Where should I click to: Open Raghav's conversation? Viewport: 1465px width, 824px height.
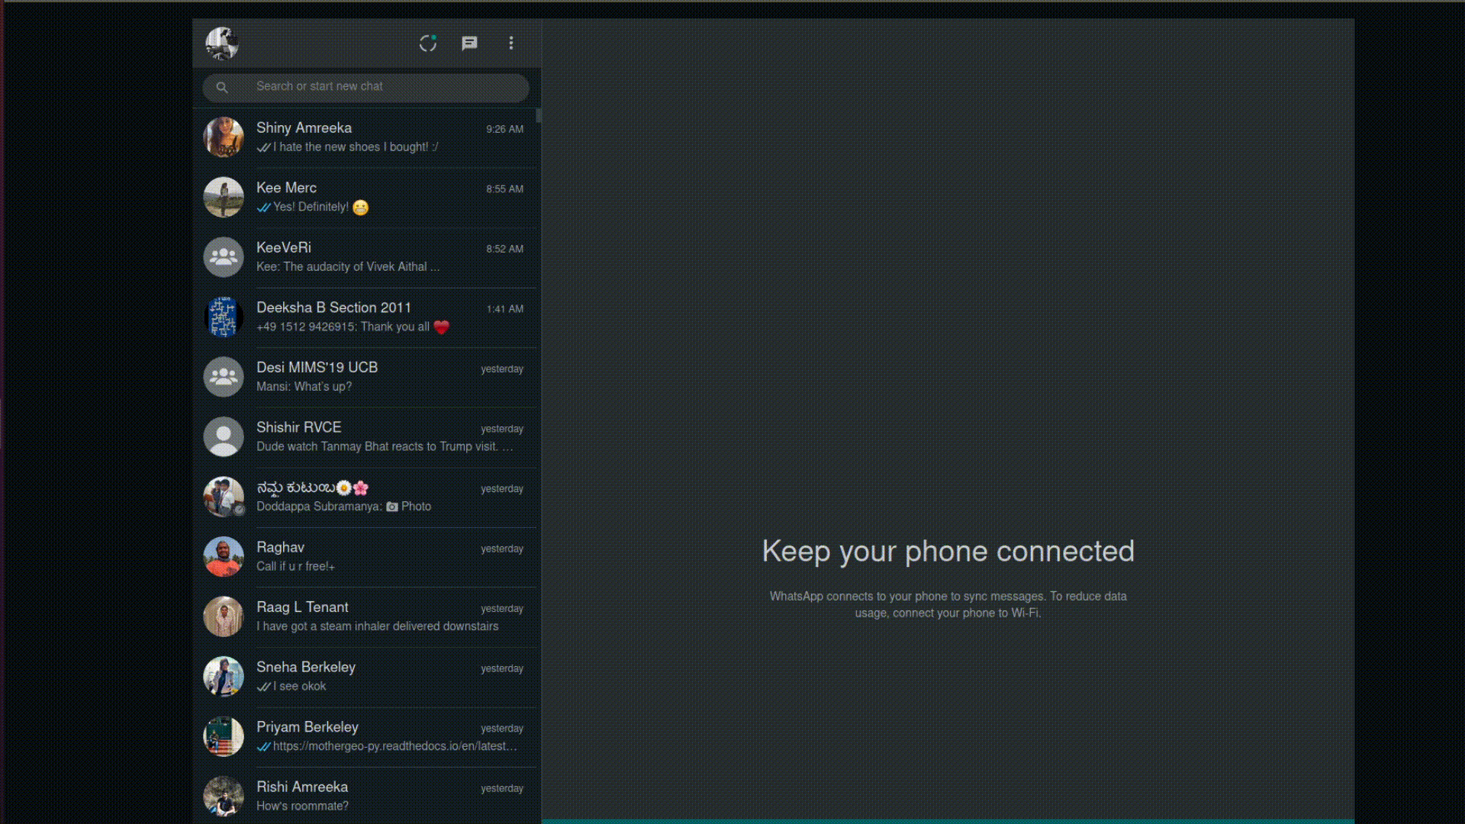pos(366,557)
